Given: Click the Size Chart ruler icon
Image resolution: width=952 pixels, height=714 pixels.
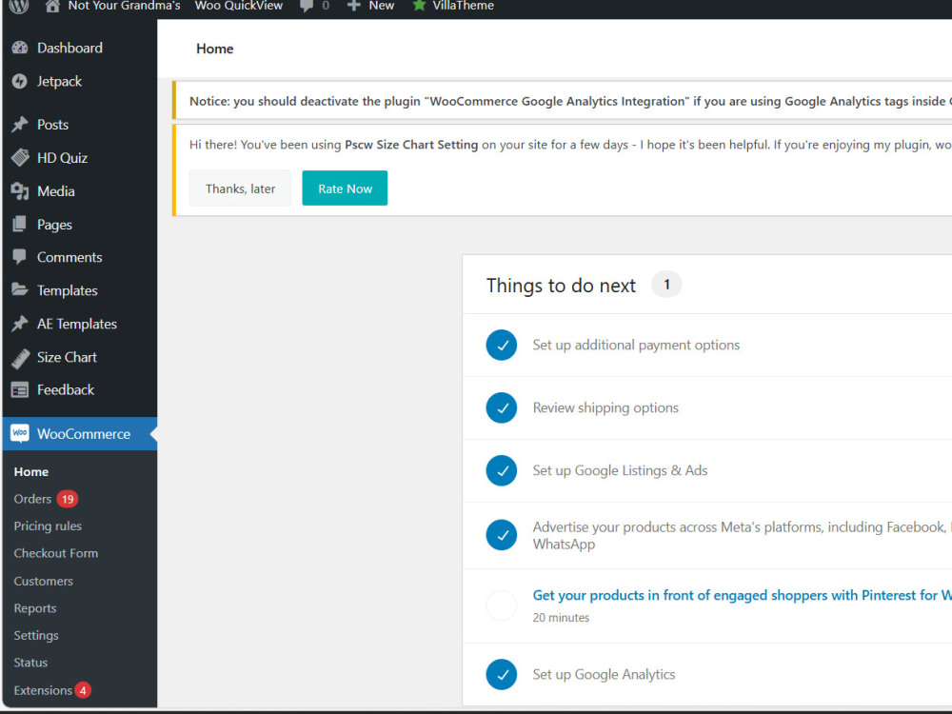Looking at the screenshot, I should pyautogui.click(x=20, y=358).
